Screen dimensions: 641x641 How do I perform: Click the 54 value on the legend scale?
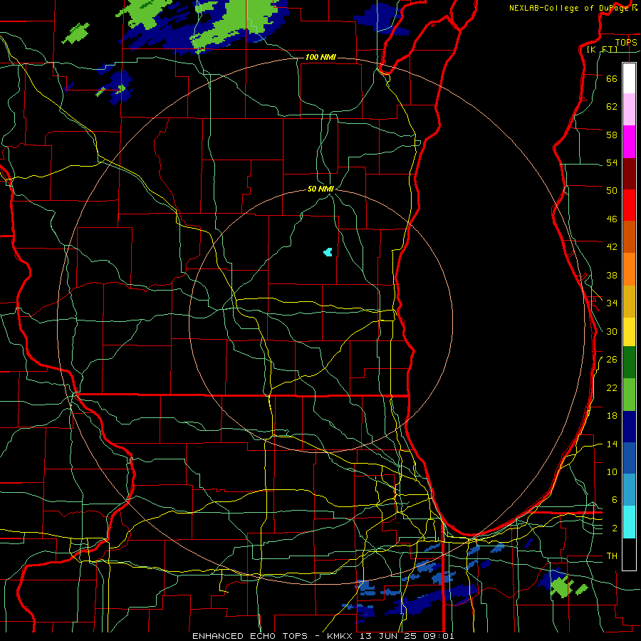[612, 162]
